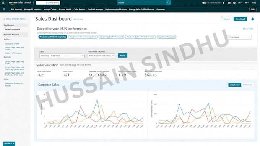
Task: Click the Amazon Seller Central logo
Action: [x=20, y=3]
